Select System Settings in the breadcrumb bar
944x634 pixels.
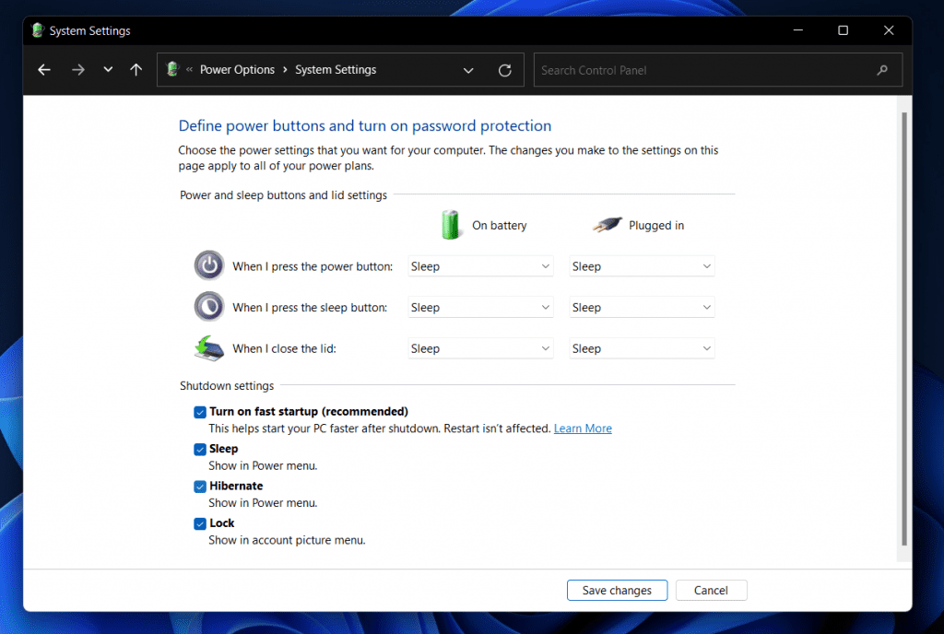pos(336,69)
